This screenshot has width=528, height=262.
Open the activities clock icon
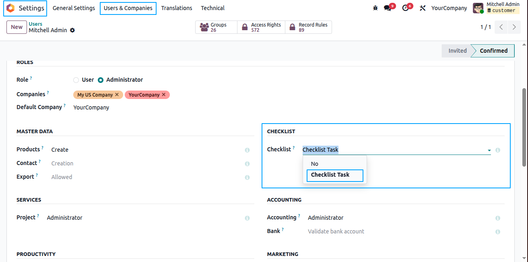(x=405, y=8)
